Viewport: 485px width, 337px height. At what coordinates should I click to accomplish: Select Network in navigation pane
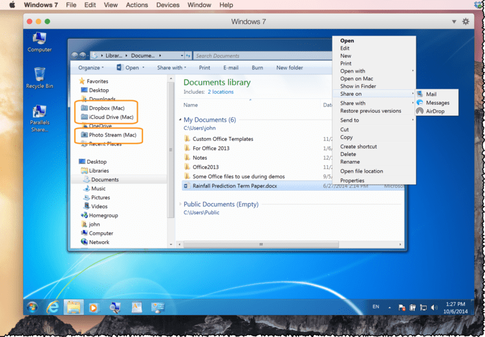click(x=95, y=243)
